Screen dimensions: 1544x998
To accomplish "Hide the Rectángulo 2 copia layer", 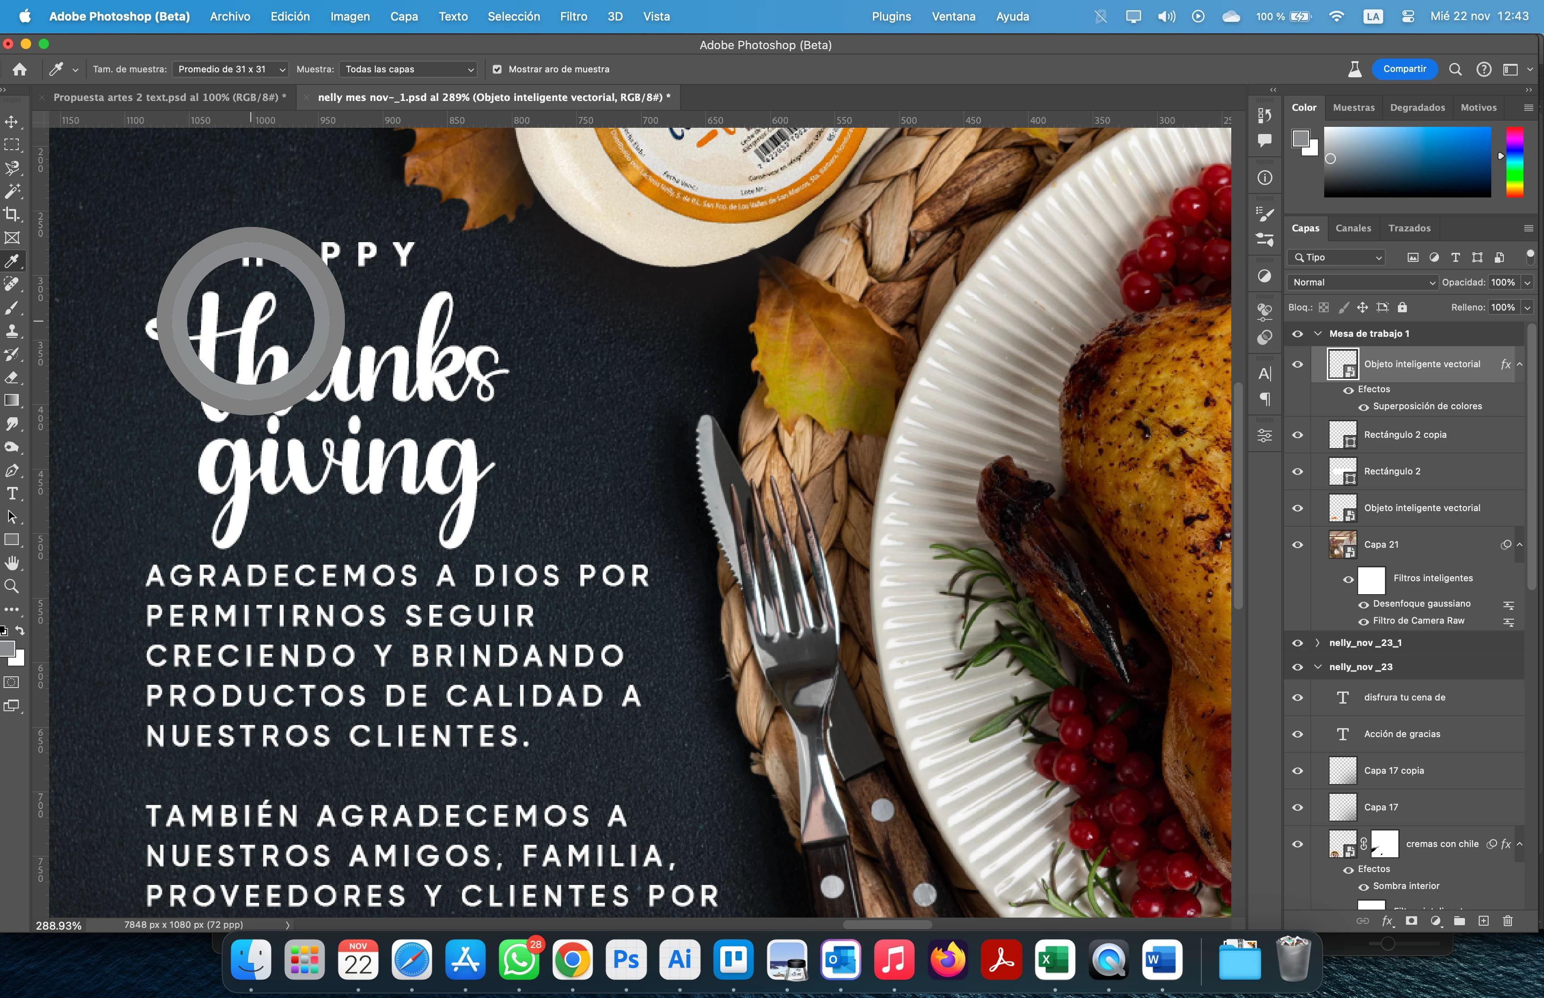I will 1297,435.
